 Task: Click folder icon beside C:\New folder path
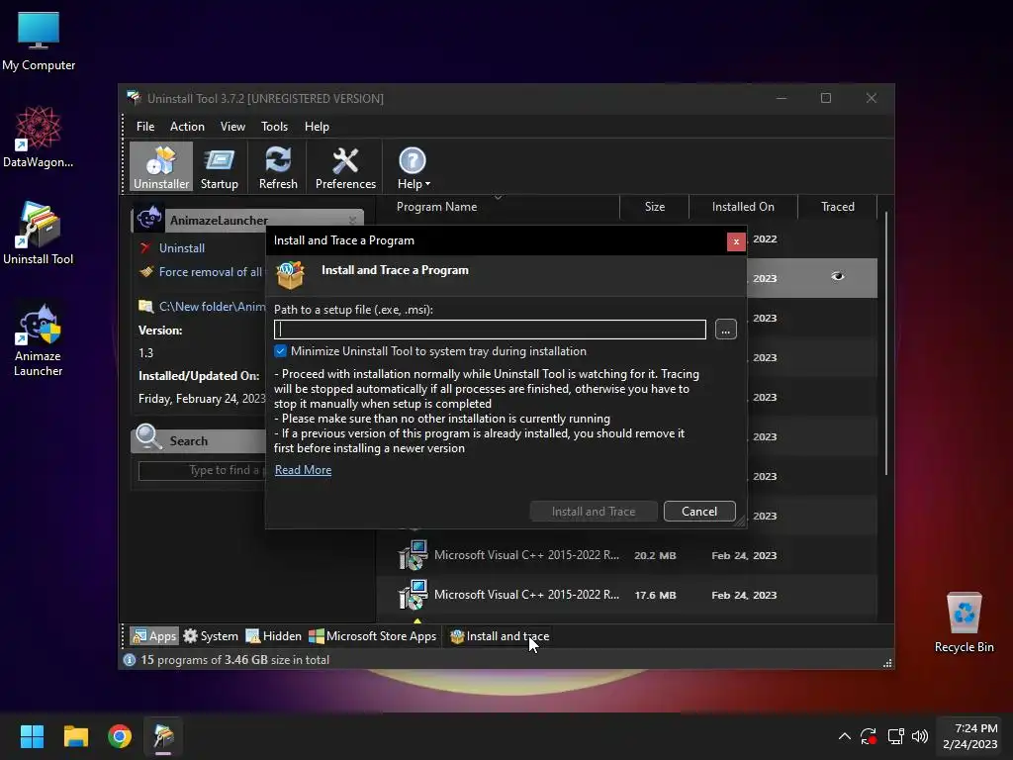tap(146, 306)
